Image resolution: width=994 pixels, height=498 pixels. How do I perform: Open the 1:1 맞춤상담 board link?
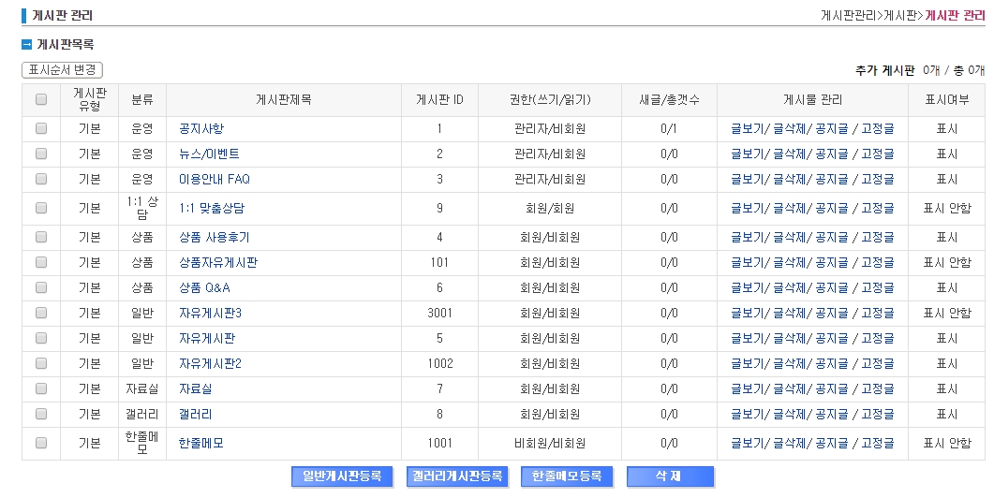212,209
